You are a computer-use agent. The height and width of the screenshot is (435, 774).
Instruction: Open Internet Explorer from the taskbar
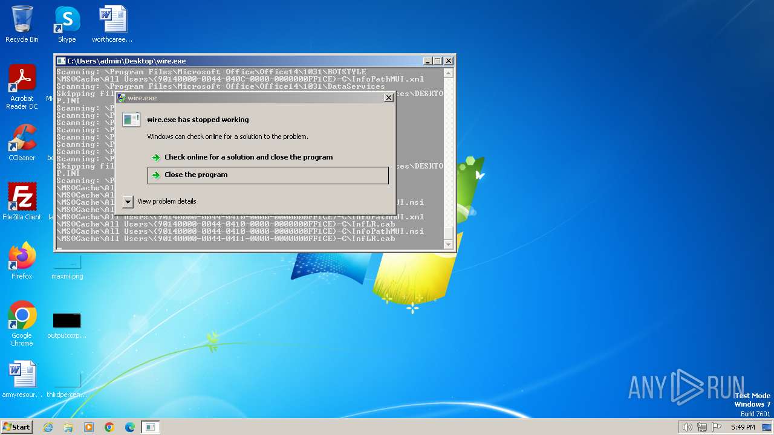[48, 427]
